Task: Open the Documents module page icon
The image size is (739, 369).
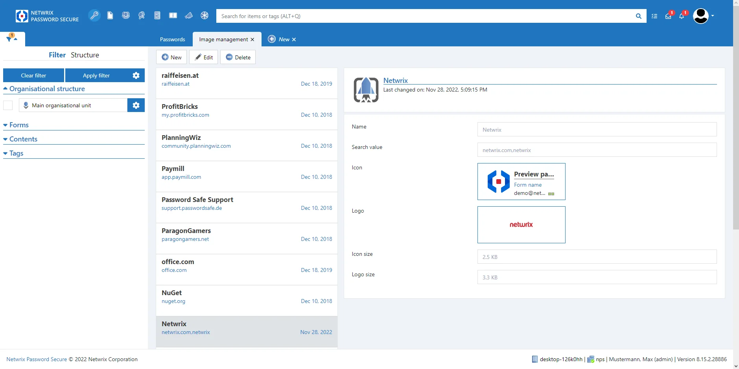Action: click(x=110, y=16)
